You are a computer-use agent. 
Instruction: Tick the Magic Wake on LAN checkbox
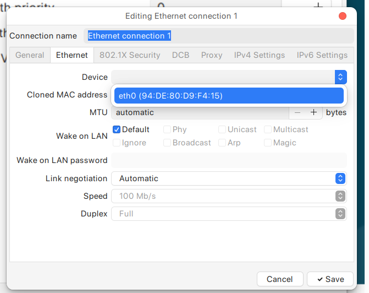pos(268,143)
